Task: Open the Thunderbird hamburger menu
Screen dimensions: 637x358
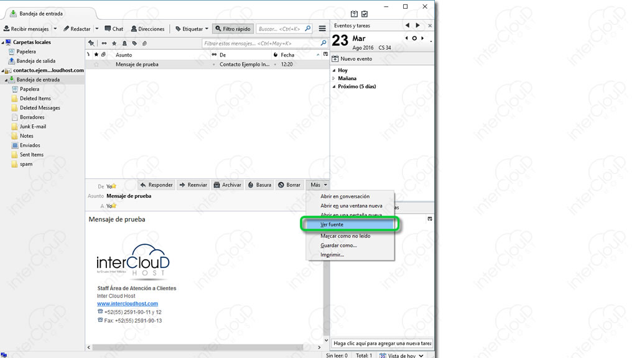Action: tap(322, 29)
